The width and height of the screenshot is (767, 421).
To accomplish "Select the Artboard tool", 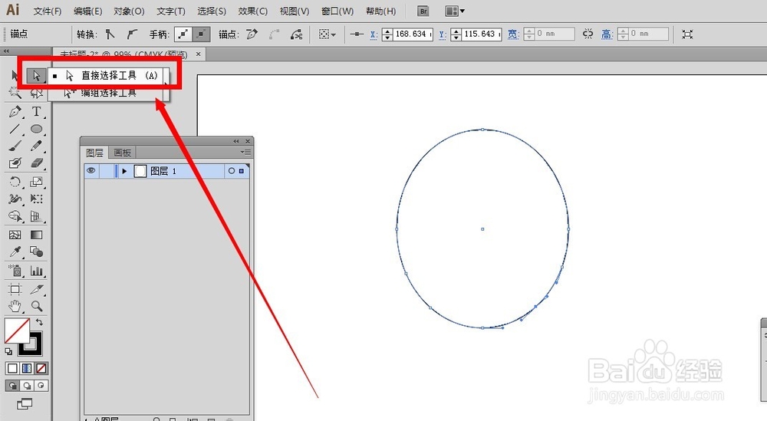I will 15,289.
